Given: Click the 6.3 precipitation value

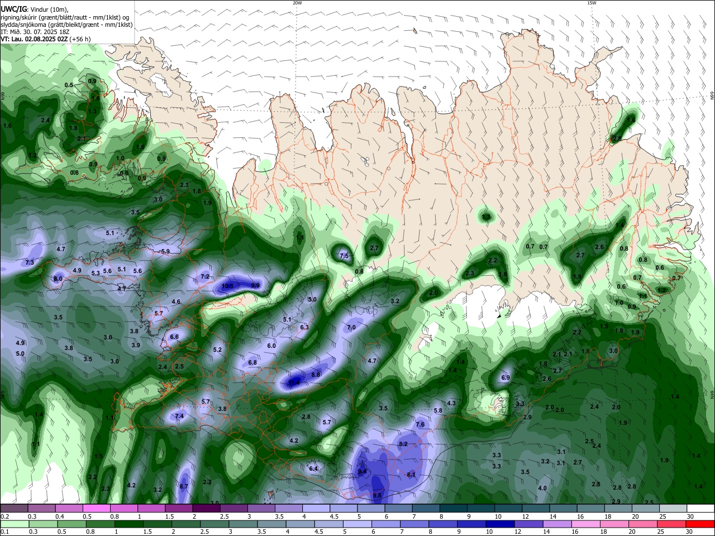Looking at the screenshot, I should [304, 328].
